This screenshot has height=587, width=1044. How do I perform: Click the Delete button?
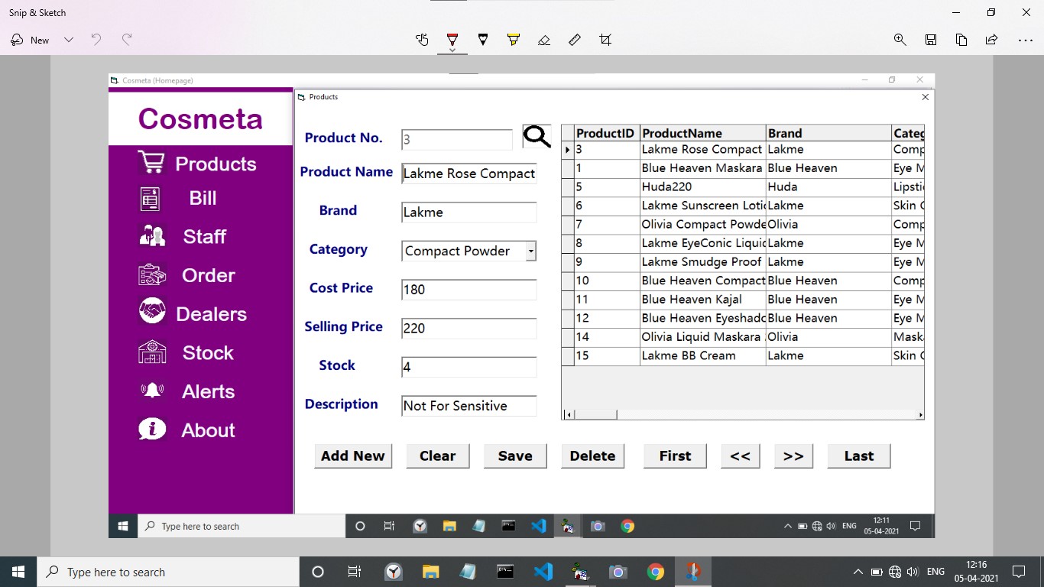point(592,456)
